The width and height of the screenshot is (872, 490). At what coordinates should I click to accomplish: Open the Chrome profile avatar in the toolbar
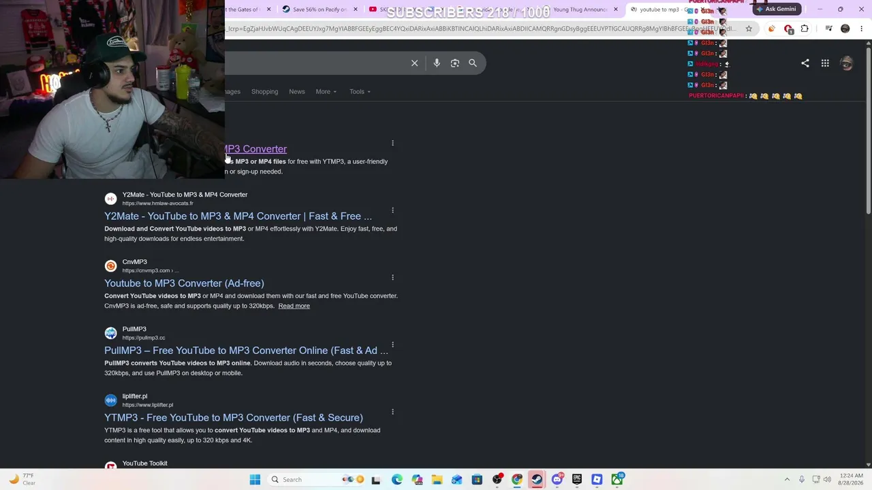(845, 29)
